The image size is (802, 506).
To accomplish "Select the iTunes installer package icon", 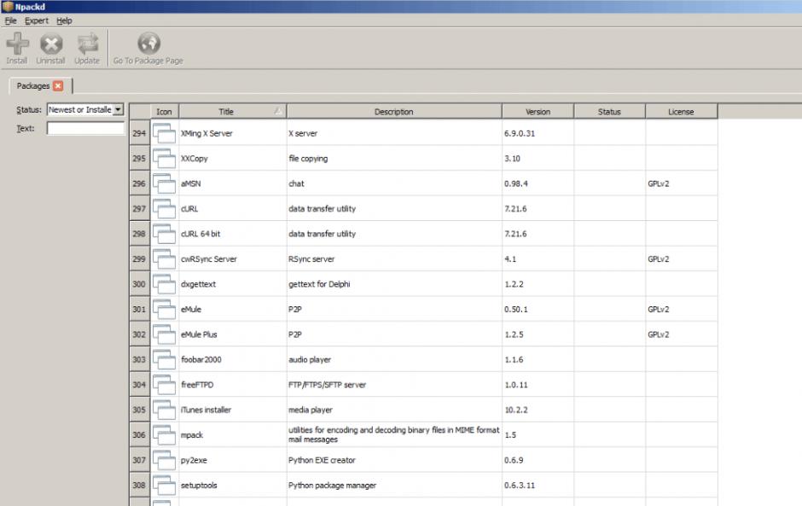I will [x=164, y=410].
